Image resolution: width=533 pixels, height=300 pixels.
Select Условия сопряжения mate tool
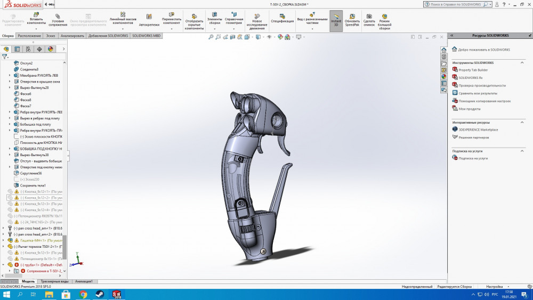pyautogui.click(x=58, y=16)
